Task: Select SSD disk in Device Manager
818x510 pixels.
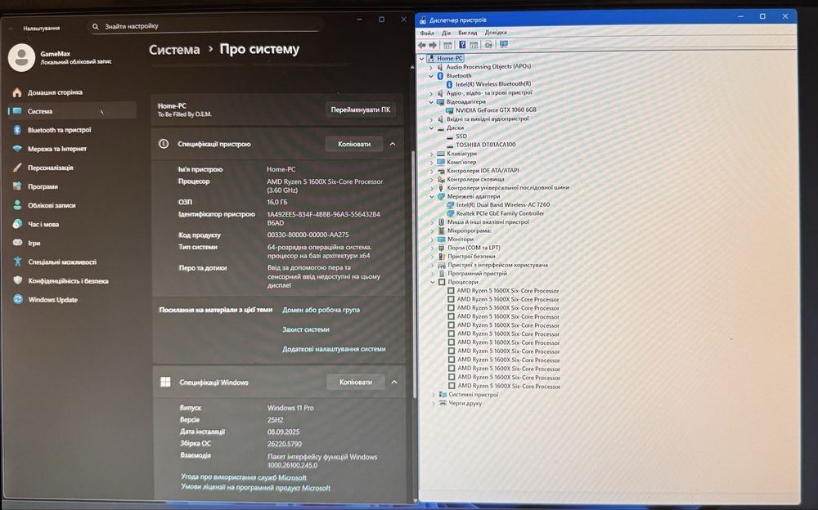Action: click(x=461, y=136)
